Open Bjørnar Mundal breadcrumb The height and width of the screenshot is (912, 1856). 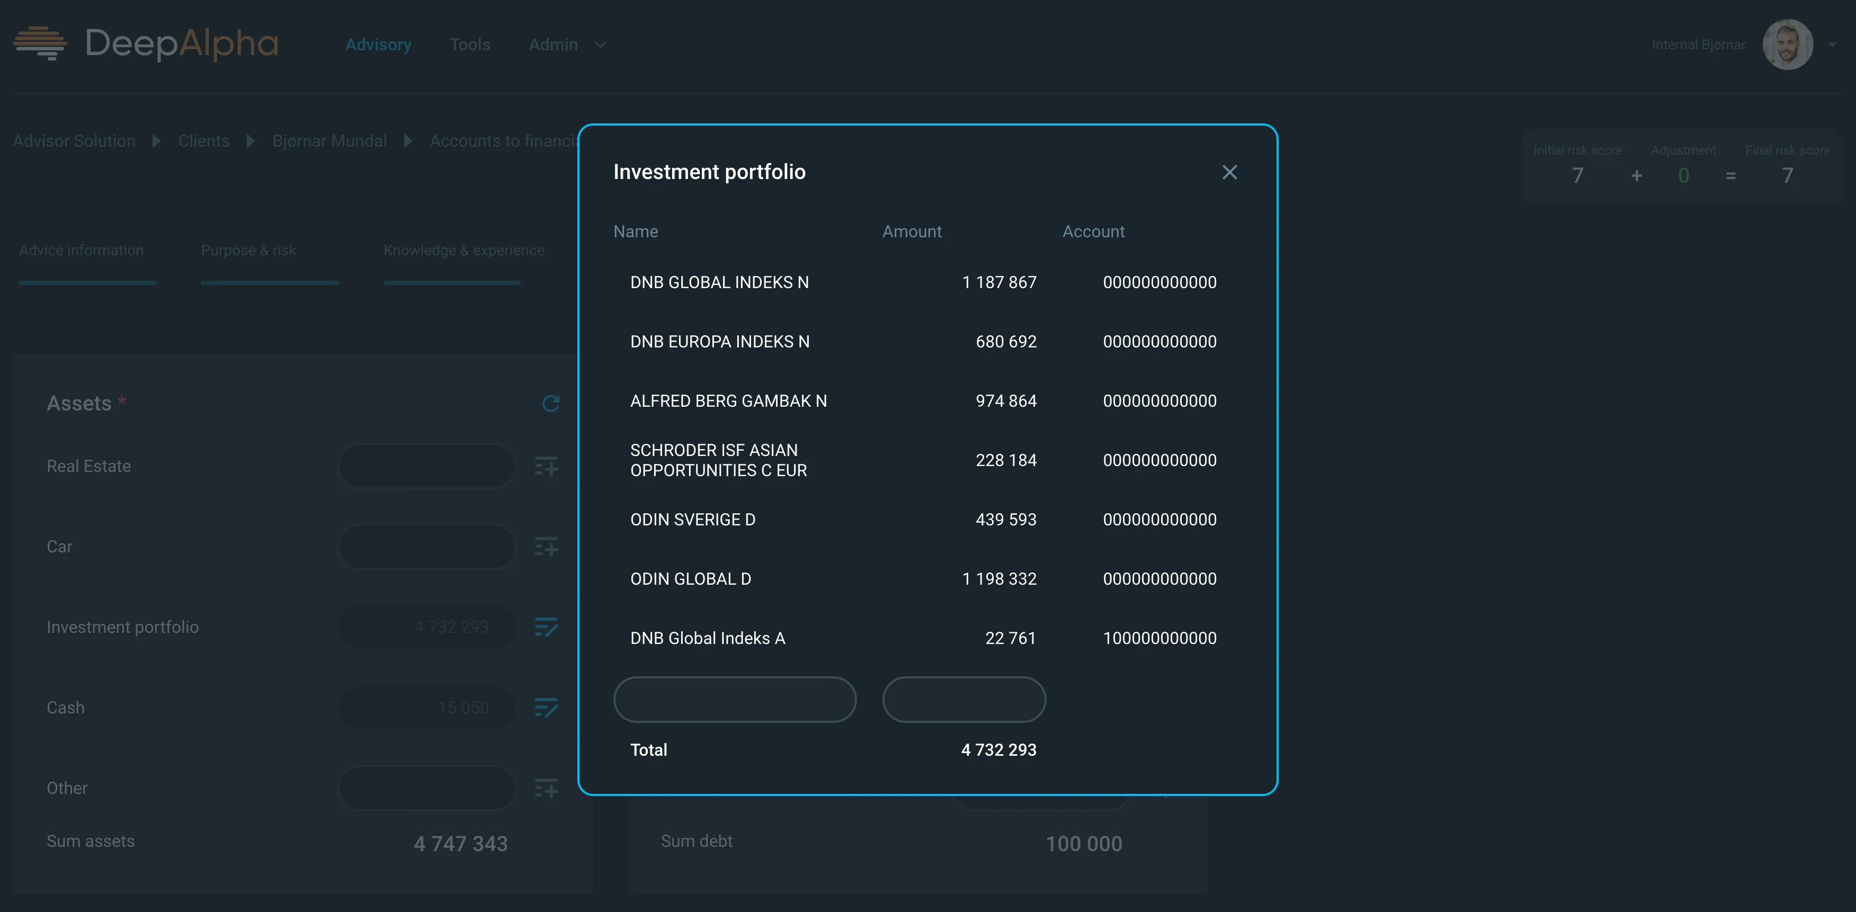(x=329, y=141)
